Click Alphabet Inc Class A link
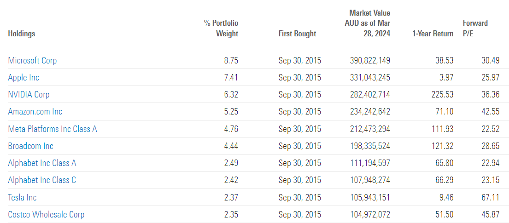Viewport: 509px width, 223px height. click(42, 163)
